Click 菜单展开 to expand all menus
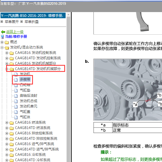This screenshot has width=162, height=162. point(12,22)
